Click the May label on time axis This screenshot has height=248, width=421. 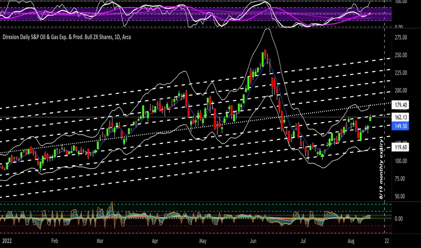coord(203,241)
